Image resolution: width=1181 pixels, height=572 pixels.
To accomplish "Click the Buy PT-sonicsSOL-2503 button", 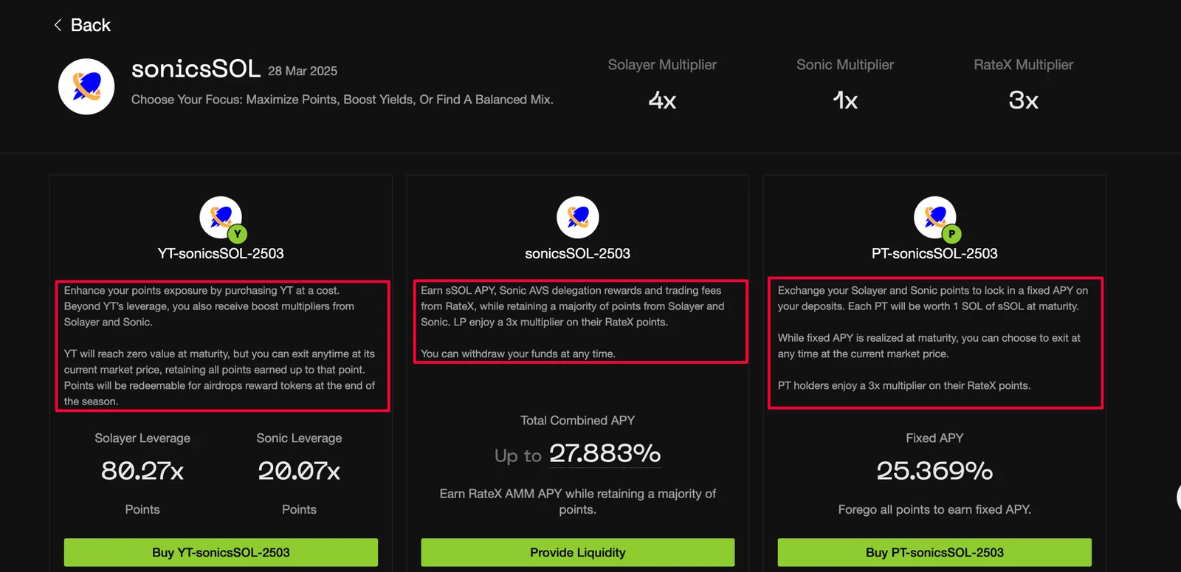I will 934,552.
